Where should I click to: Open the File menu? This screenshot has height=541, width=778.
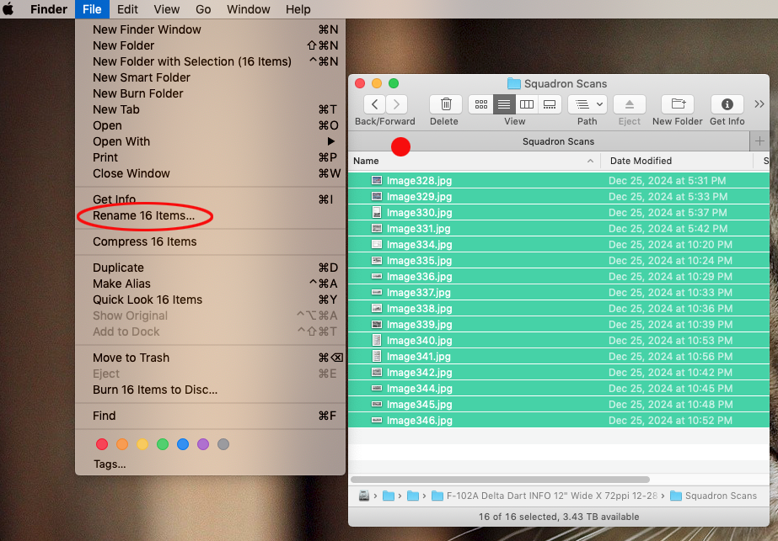92,9
